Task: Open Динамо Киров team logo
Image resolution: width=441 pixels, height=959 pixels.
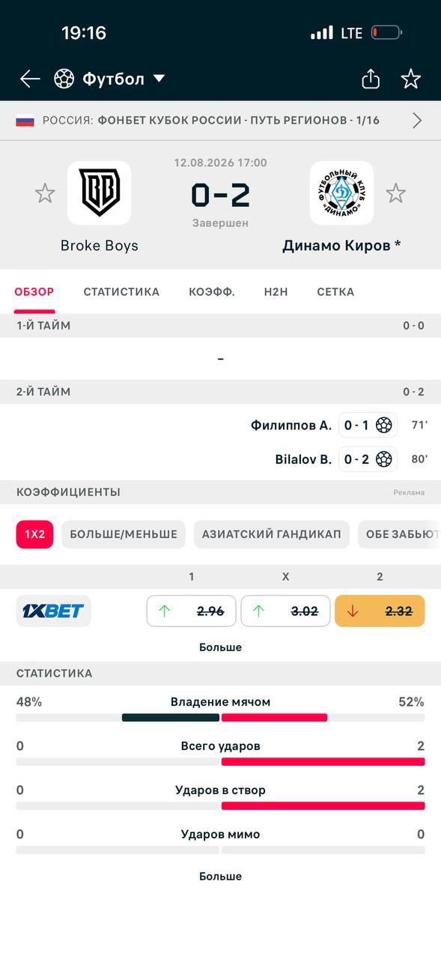Action: tap(341, 193)
